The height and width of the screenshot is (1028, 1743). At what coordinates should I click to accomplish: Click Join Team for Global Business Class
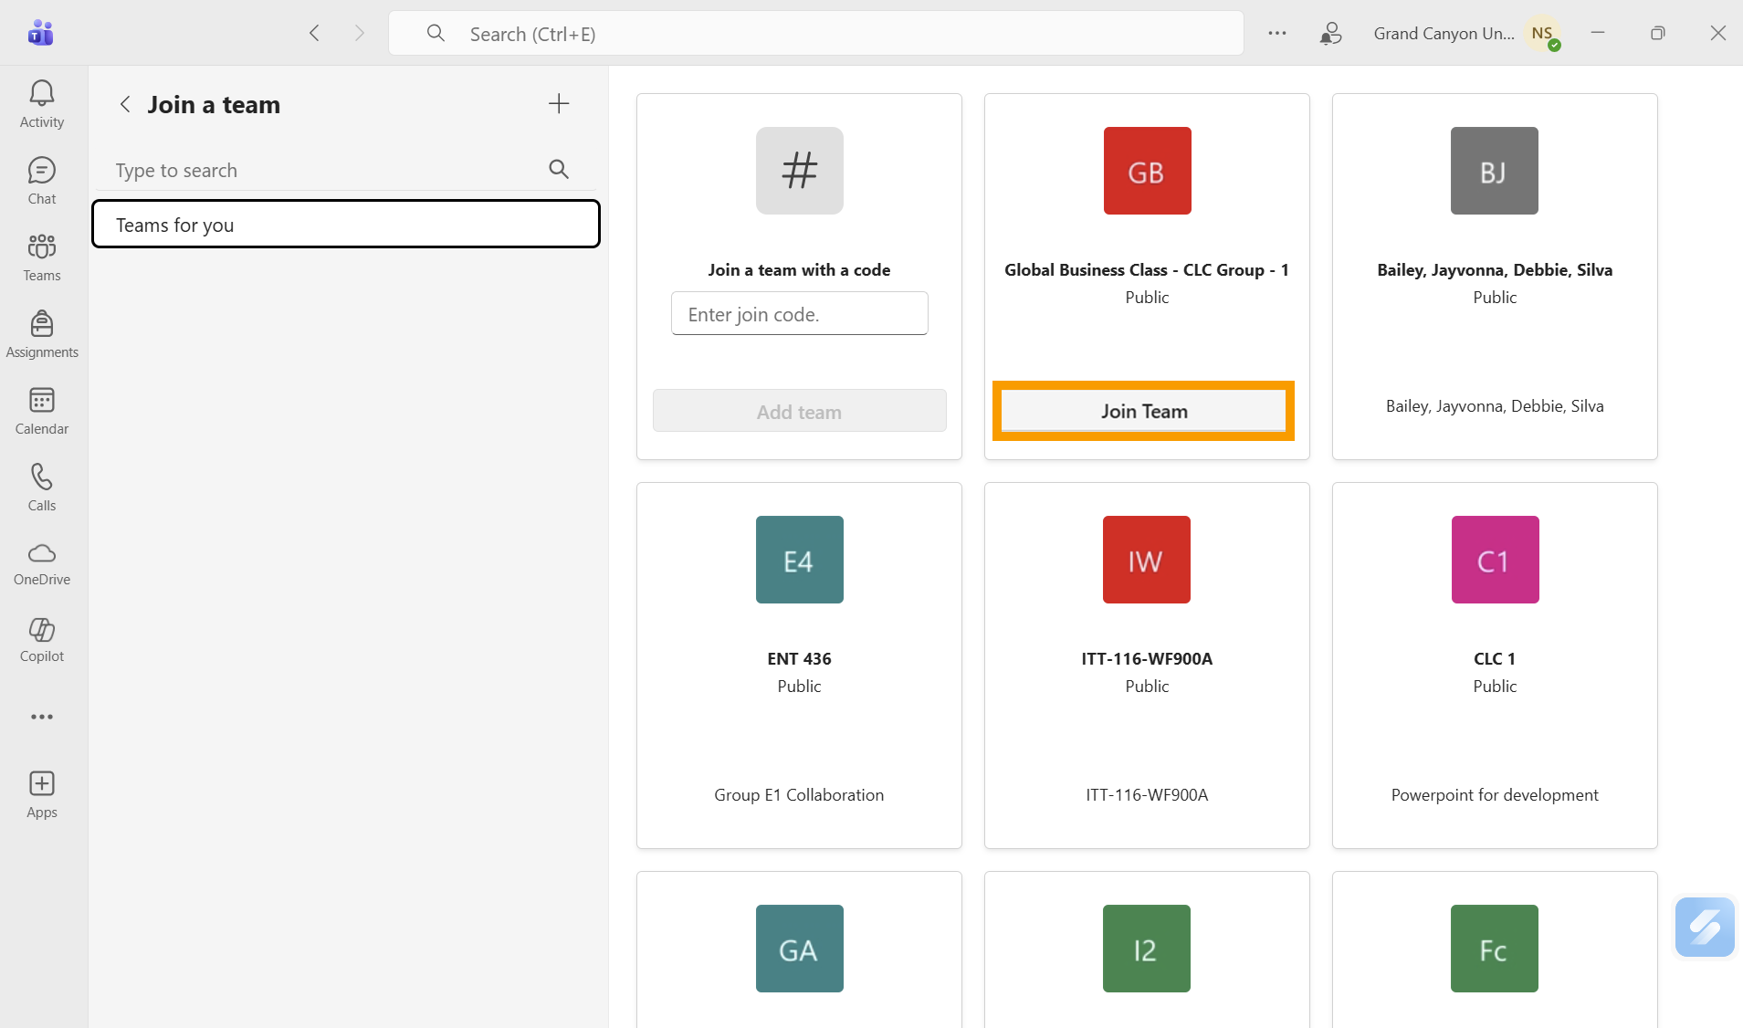[1143, 411]
